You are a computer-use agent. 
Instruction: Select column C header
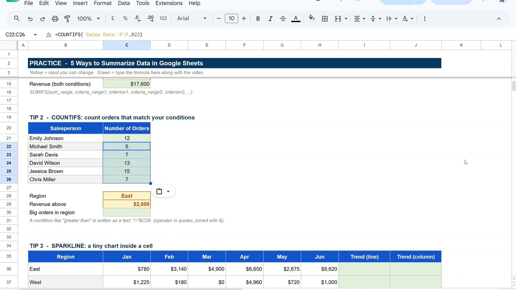click(127, 45)
